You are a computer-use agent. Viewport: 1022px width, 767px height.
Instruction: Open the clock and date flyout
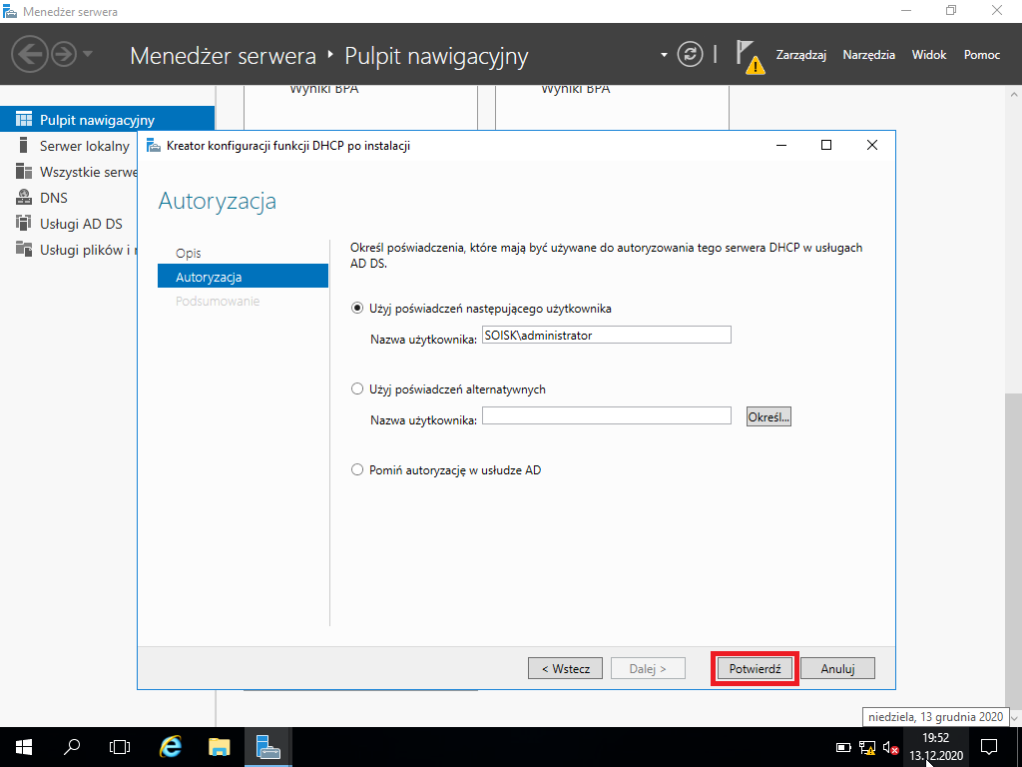coord(936,747)
